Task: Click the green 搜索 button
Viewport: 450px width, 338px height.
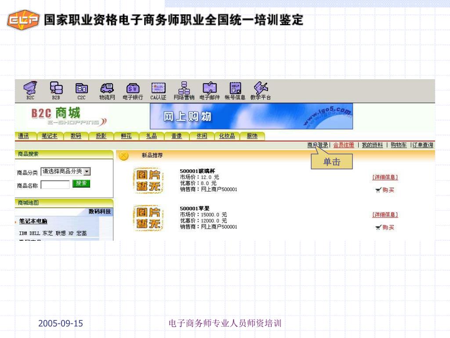Action: [81, 184]
